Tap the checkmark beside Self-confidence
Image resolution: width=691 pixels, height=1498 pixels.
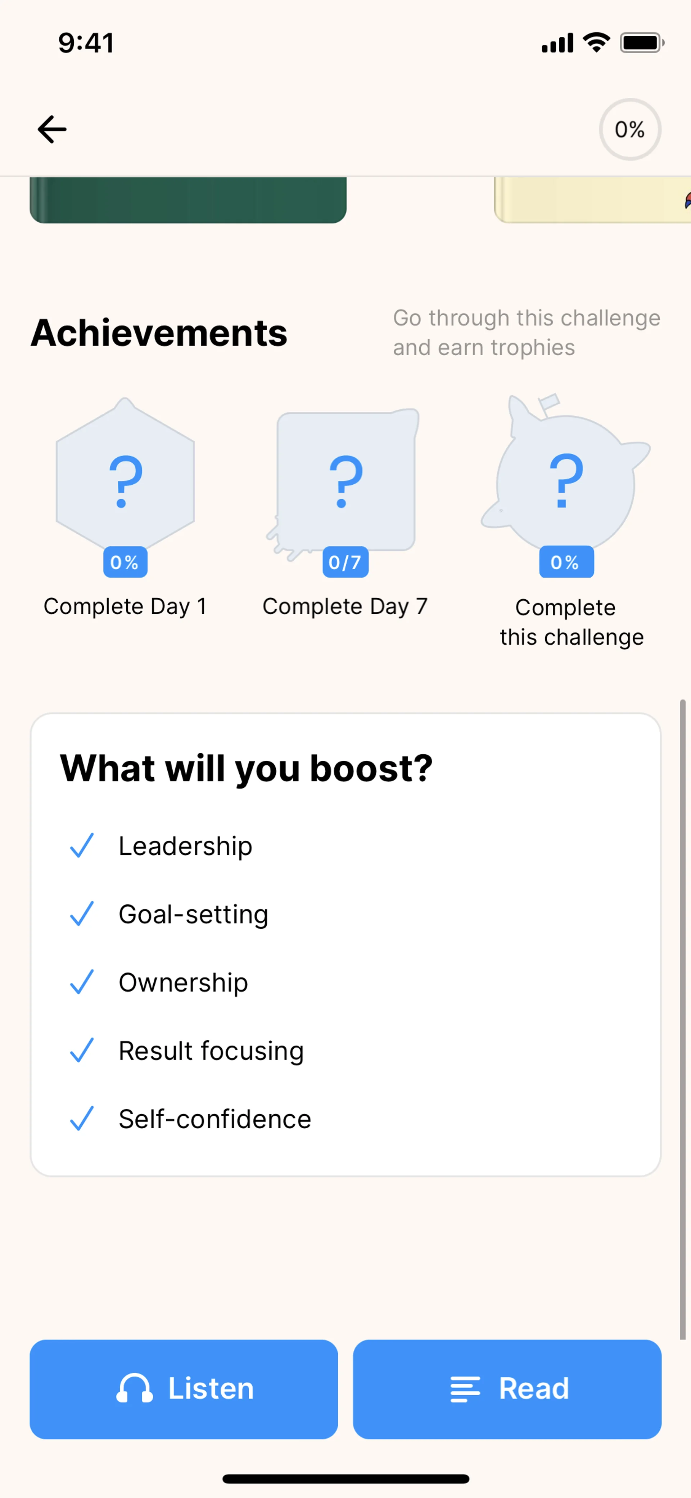tap(82, 1118)
